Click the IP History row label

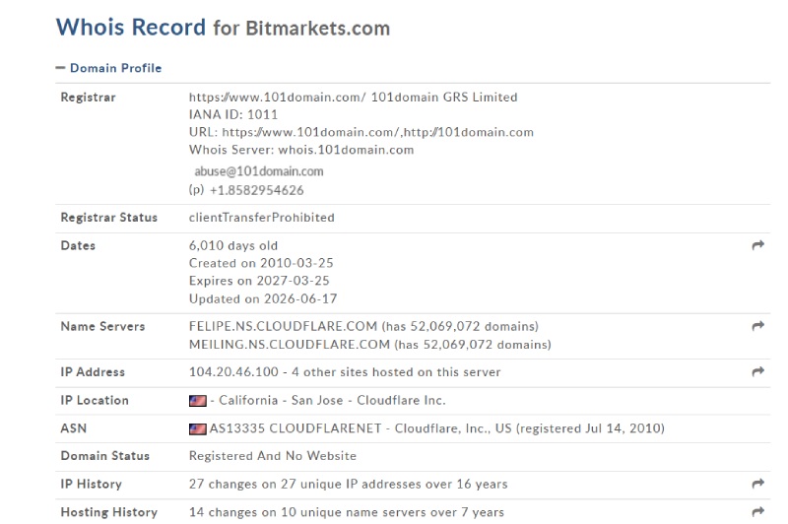point(91,485)
